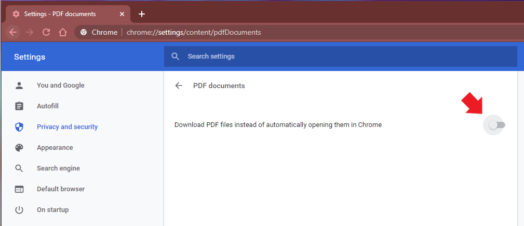This screenshot has height=226, width=524.
Task: Click the palette icon beside Appearance
Action: pyautogui.click(x=19, y=148)
